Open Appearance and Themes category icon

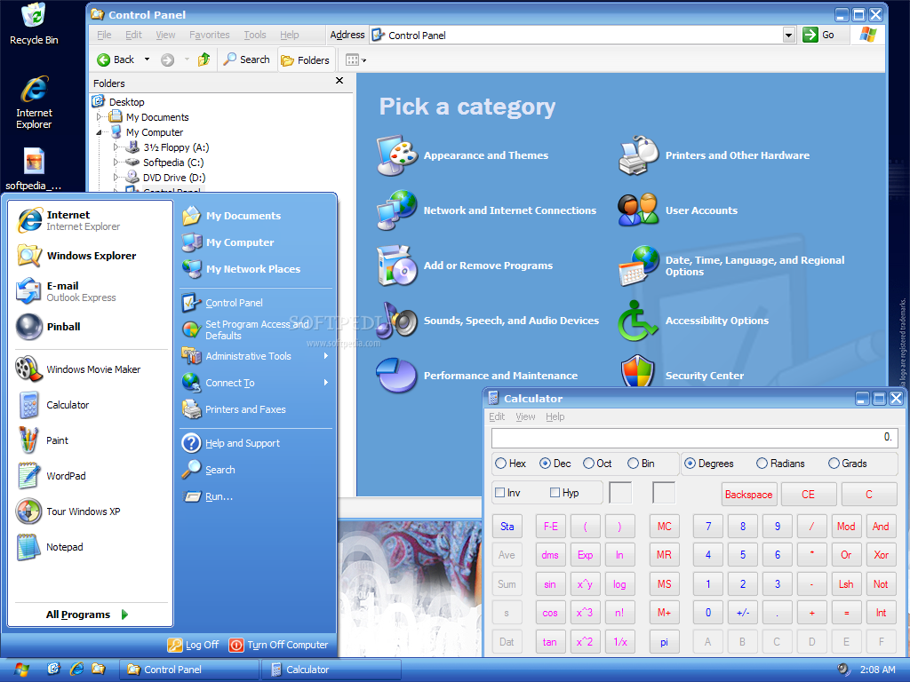(397, 155)
